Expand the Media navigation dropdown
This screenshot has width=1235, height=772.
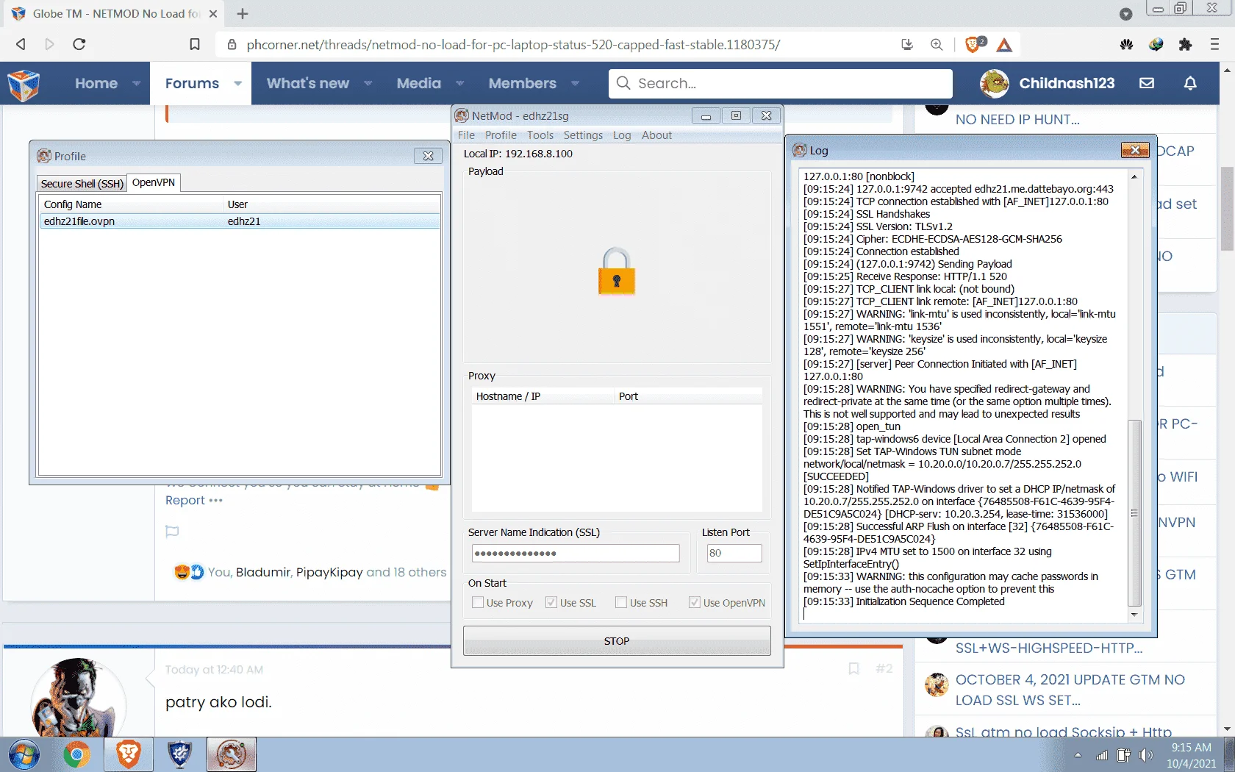459,84
